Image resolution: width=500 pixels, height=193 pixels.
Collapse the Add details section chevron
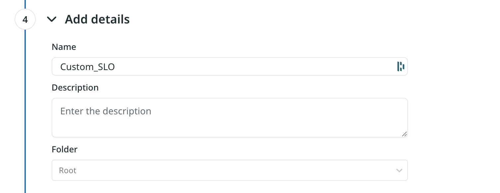(x=52, y=19)
